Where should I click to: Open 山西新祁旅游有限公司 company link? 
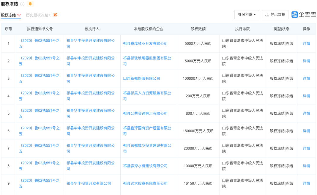coord(141,78)
